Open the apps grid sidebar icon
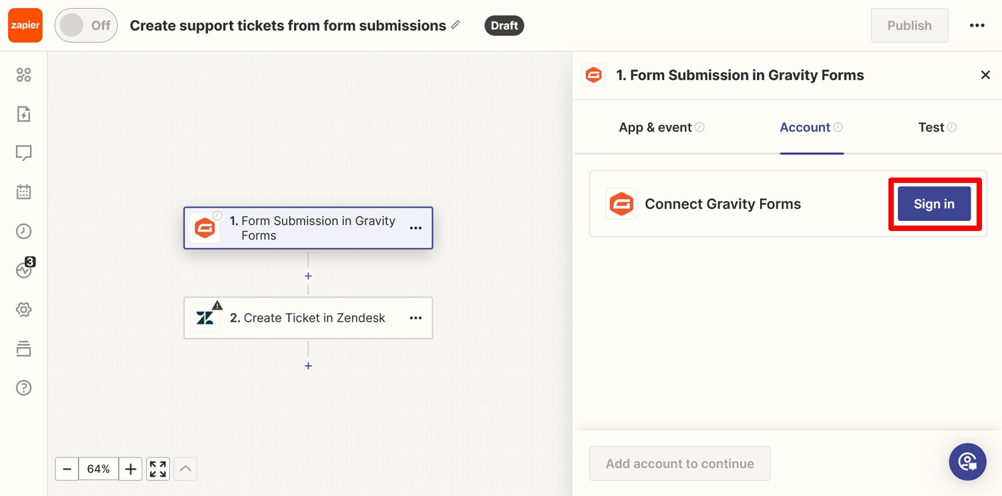The width and height of the screenshot is (1002, 496). tap(23, 75)
